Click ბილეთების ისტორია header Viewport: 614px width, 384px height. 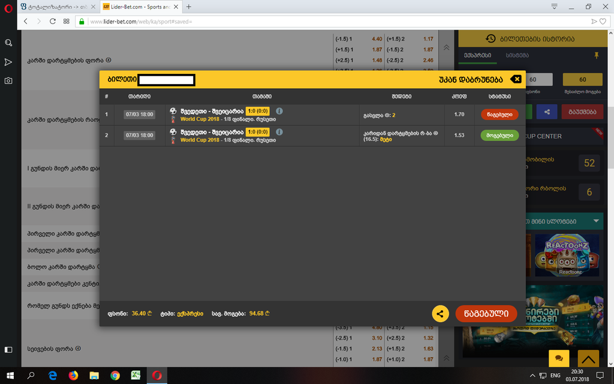[x=532, y=39]
